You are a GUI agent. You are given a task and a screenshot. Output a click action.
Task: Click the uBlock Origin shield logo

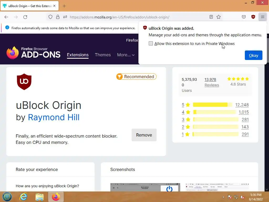pos(24,82)
